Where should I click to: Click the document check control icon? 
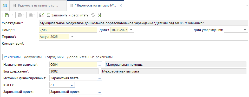coord(41,15)
